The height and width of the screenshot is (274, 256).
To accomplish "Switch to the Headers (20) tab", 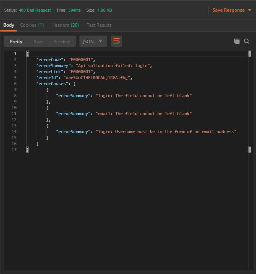I will point(65,25).
